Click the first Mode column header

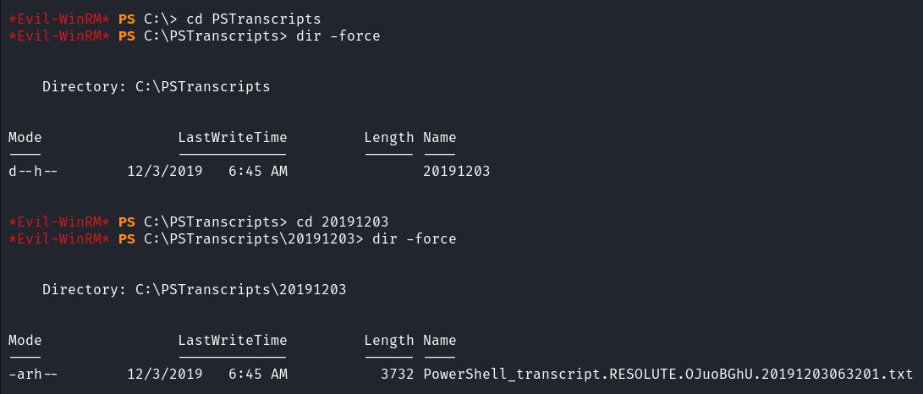tap(25, 138)
